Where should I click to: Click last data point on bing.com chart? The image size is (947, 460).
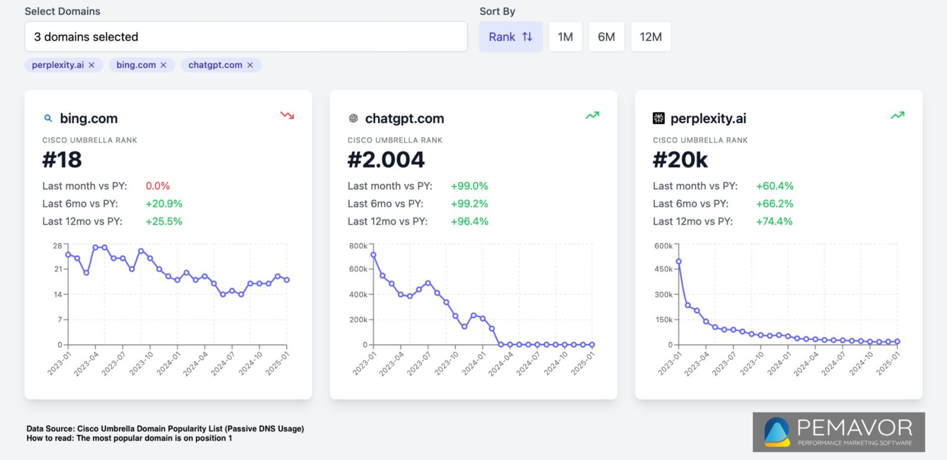pos(286,280)
